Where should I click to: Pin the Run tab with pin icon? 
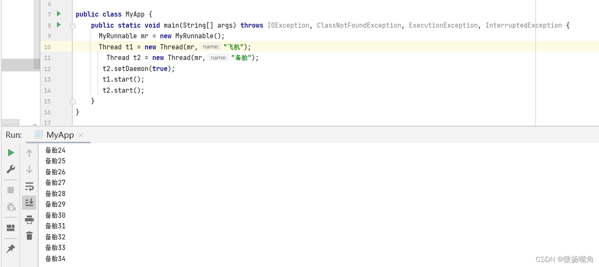(11, 249)
